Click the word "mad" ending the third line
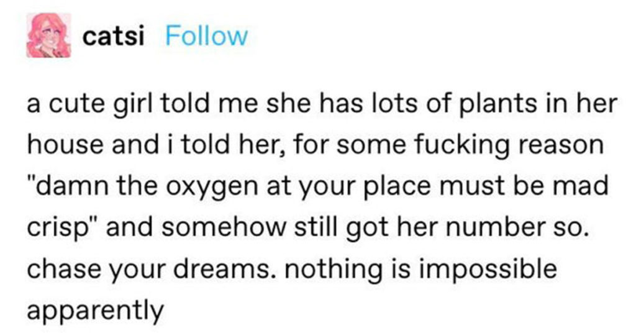The width and height of the screenshot is (636, 333). click(x=584, y=185)
